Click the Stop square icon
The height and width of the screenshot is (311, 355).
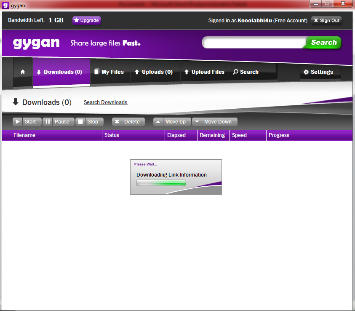(80, 122)
